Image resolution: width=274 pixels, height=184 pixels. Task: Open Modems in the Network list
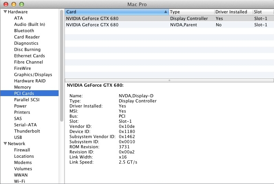pos(23,162)
